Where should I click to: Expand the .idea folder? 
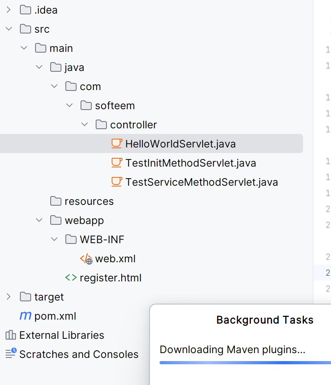click(x=9, y=10)
